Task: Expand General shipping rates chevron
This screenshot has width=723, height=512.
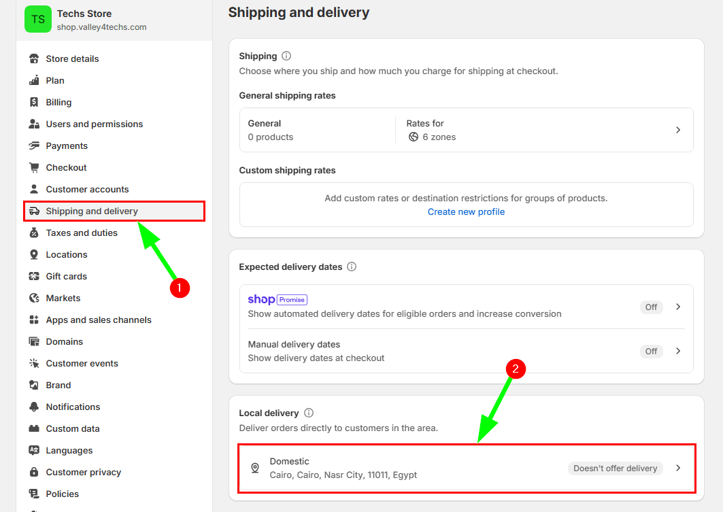Action: coord(677,130)
